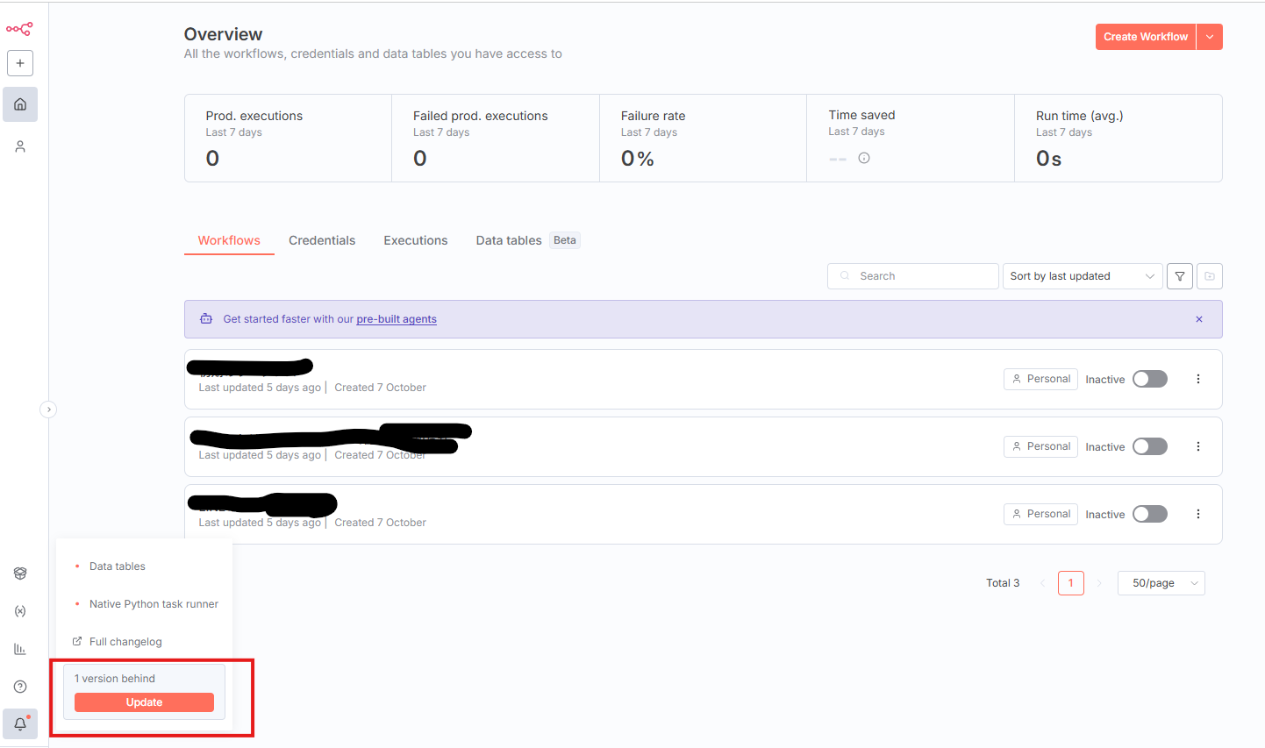Enable the first workflow's Inactive toggle
1265x748 pixels.
pyautogui.click(x=1149, y=379)
